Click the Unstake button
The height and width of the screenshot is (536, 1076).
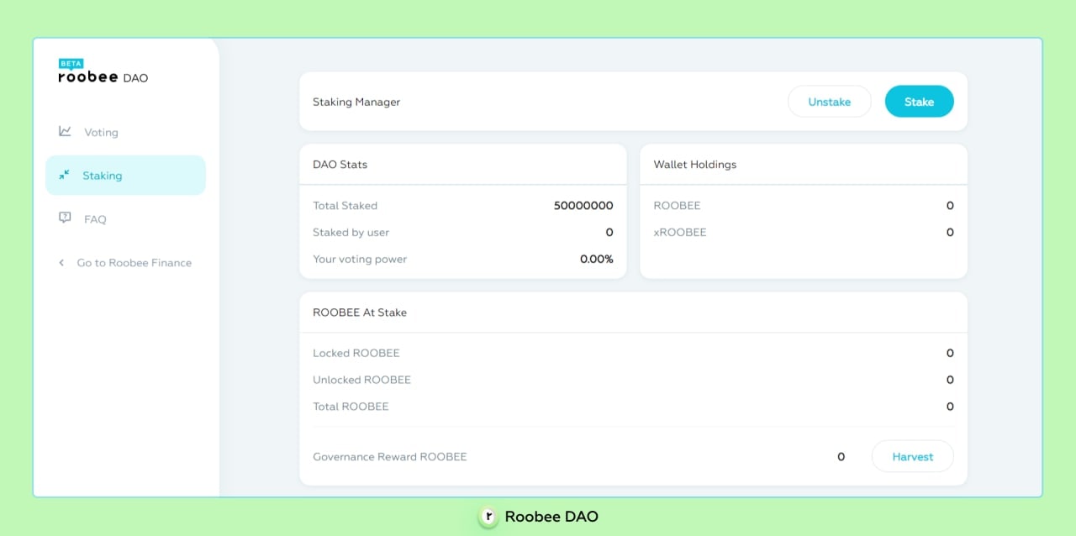(x=829, y=102)
